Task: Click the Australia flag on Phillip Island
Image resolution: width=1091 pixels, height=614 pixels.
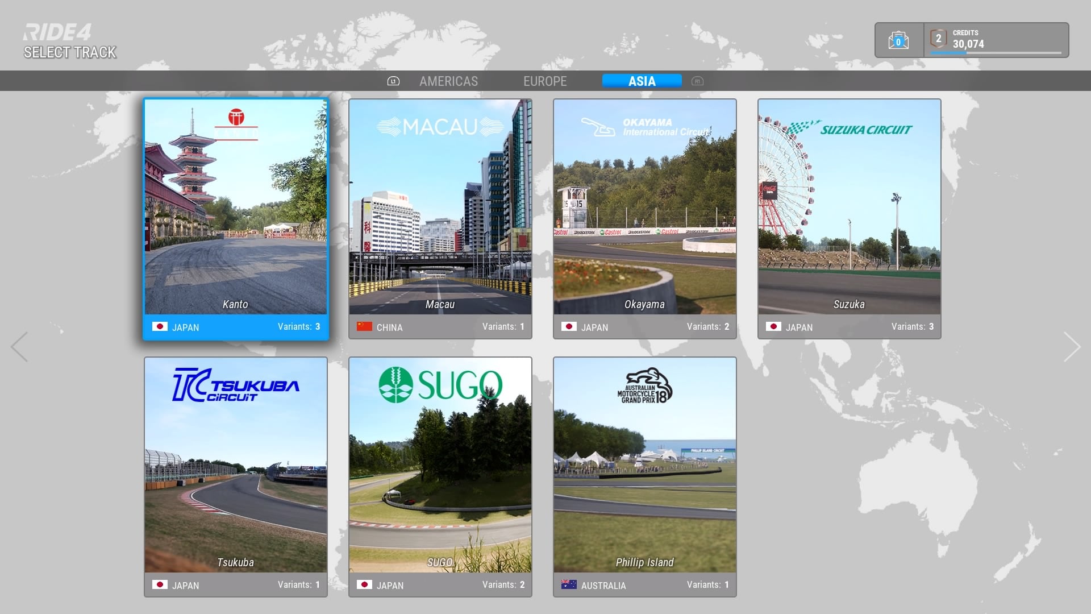Action: point(569,585)
